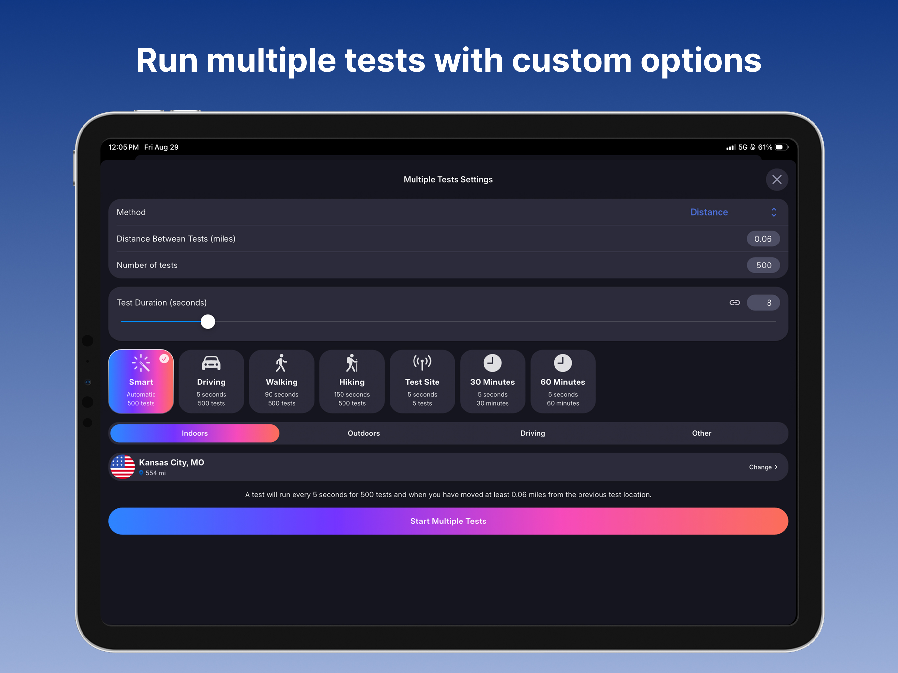The image size is (898, 673).
Task: Pick the 60 Minutes preset card
Action: [x=563, y=381]
